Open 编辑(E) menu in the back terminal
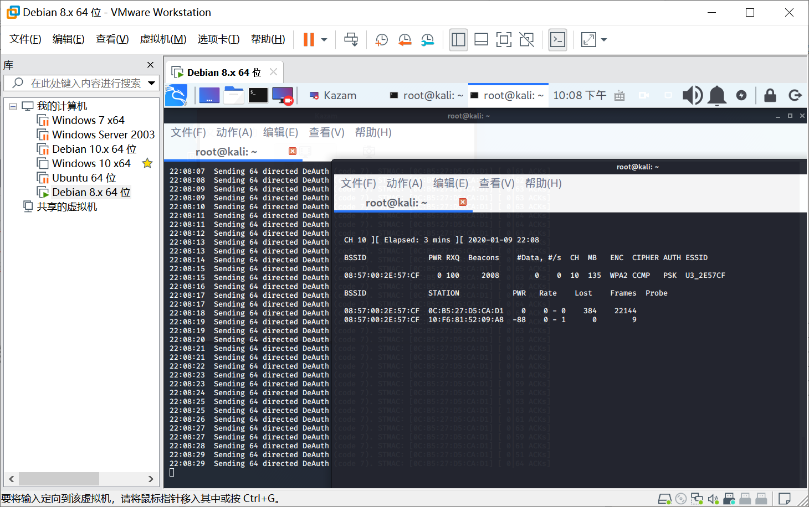Screen dimensions: 809x507 point(280,132)
